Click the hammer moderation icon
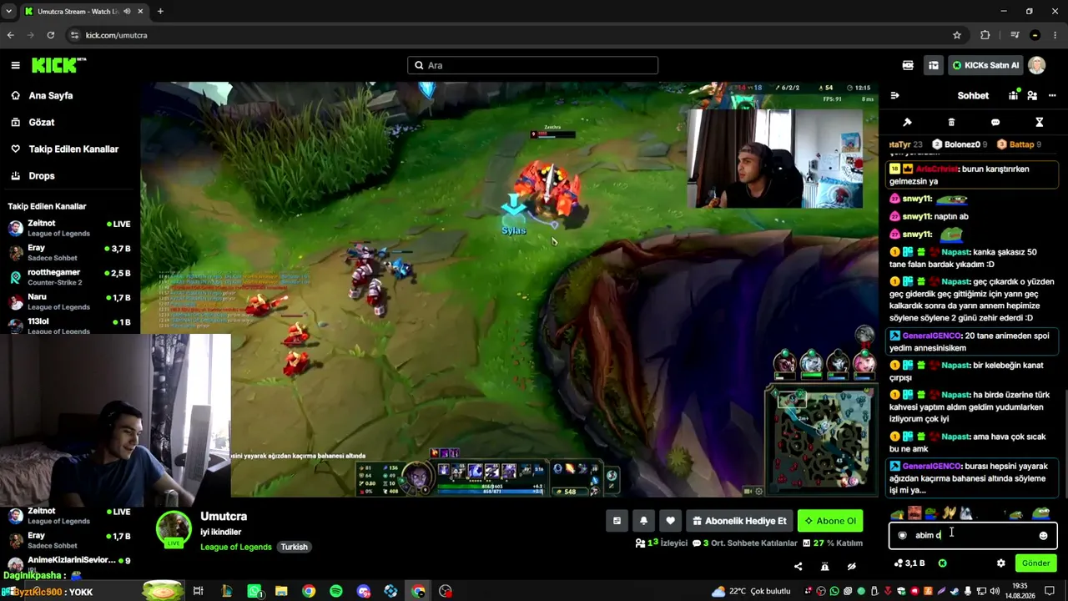The image size is (1068, 601). tap(907, 123)
